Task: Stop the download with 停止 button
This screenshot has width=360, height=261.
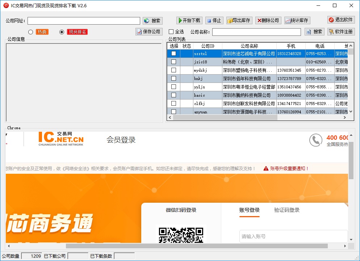Action: [x=214, y=20]
